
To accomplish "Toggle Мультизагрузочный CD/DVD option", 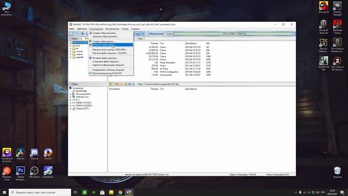I will (111, 73).
